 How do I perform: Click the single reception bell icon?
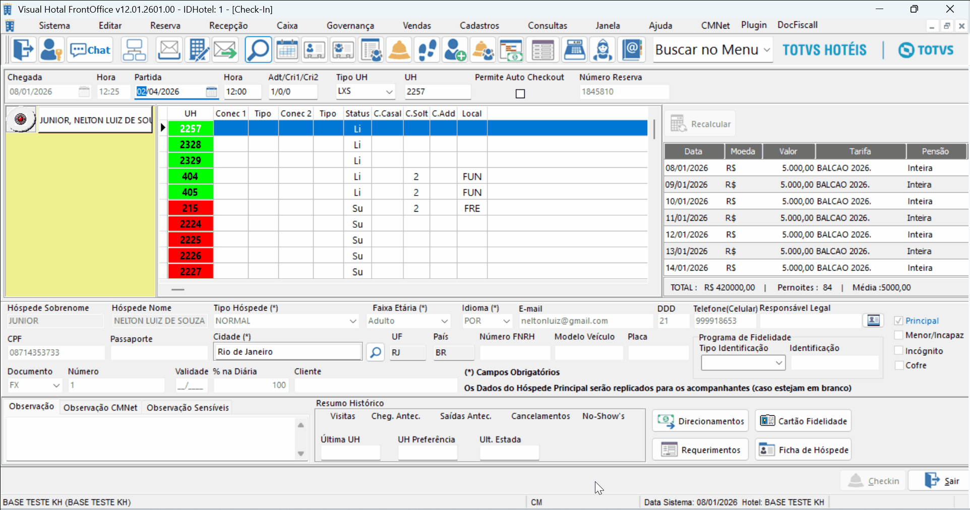pos(399,50)
